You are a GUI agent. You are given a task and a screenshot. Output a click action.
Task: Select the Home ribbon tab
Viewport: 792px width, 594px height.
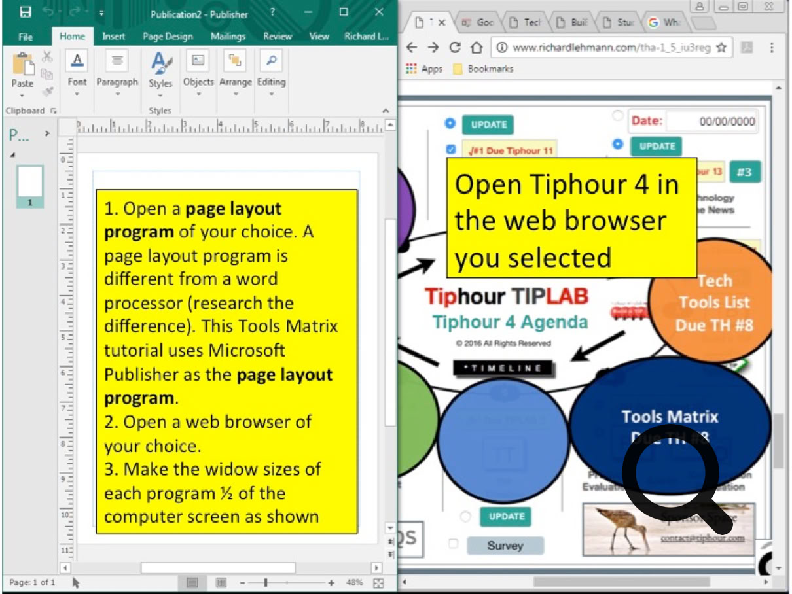(72, 37)
